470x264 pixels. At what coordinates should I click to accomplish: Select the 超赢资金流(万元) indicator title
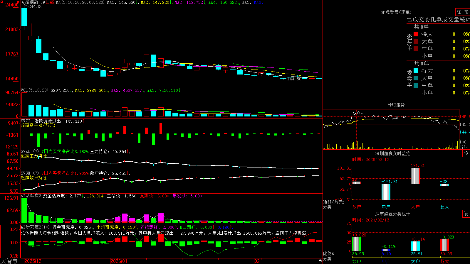(x=38, y=125)
